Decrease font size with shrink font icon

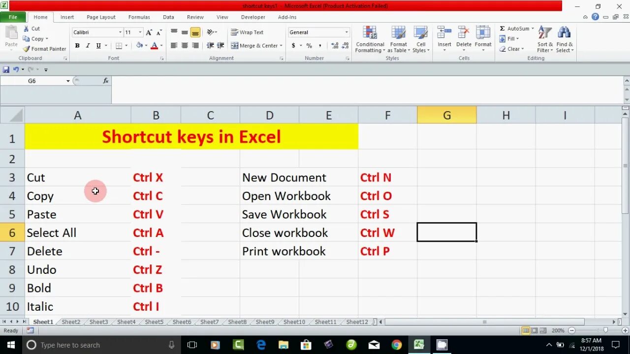tap(159, 32)
